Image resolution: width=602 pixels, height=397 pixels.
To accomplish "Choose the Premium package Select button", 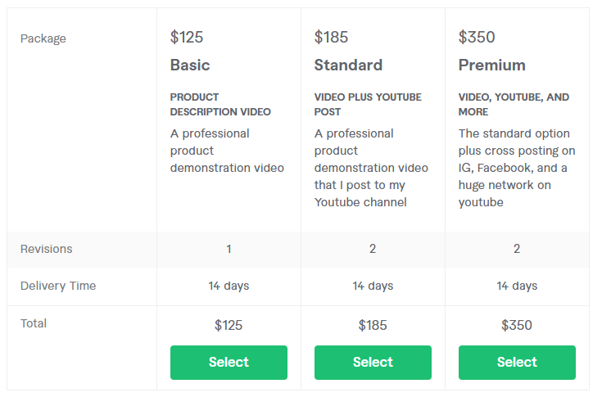I will 517,362.
